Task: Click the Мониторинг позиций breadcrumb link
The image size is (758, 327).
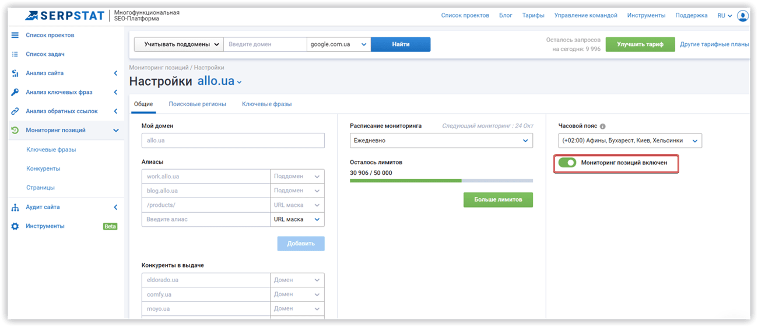Action: 159,68
